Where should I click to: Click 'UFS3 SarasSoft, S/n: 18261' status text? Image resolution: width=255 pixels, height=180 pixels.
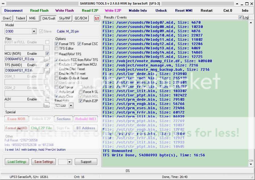pyautogui.click(x=29, y=177)
